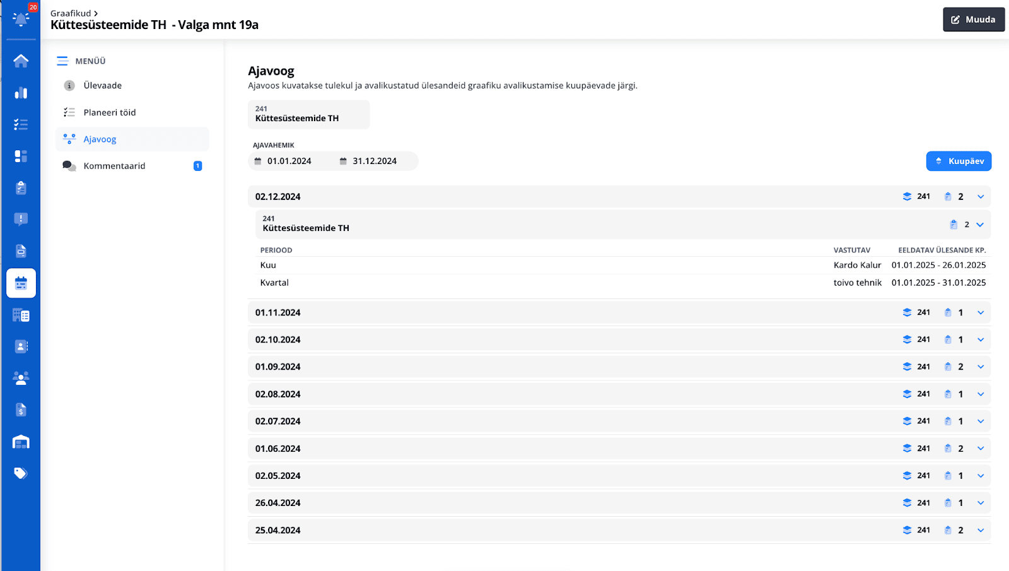Go to the home icon in sidebar
1009x571 pixels.
coord(21,61)
